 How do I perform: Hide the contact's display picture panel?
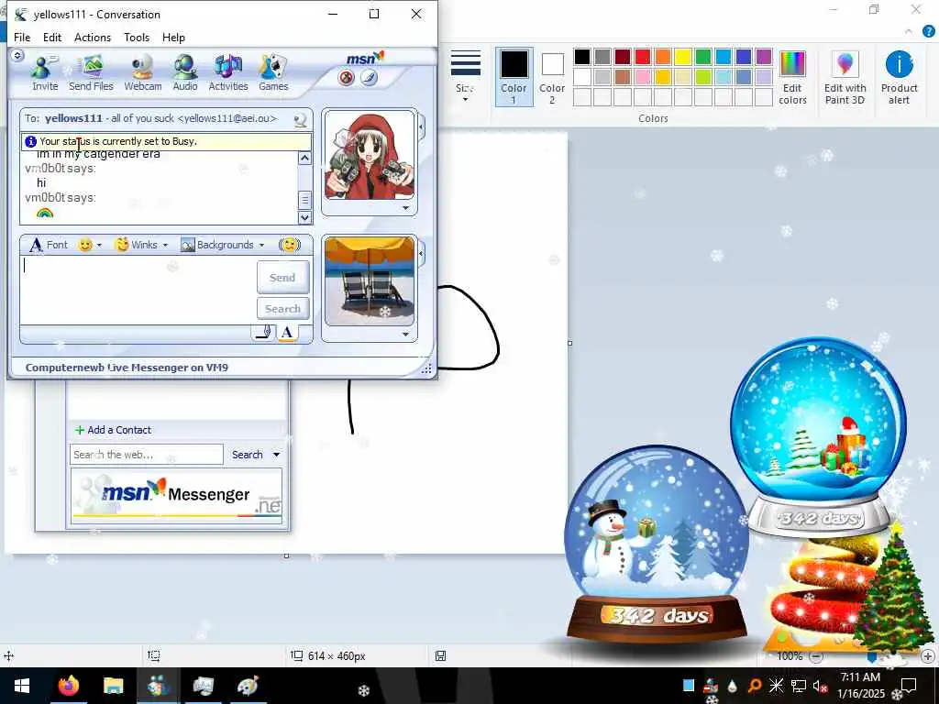pos(422,127)
